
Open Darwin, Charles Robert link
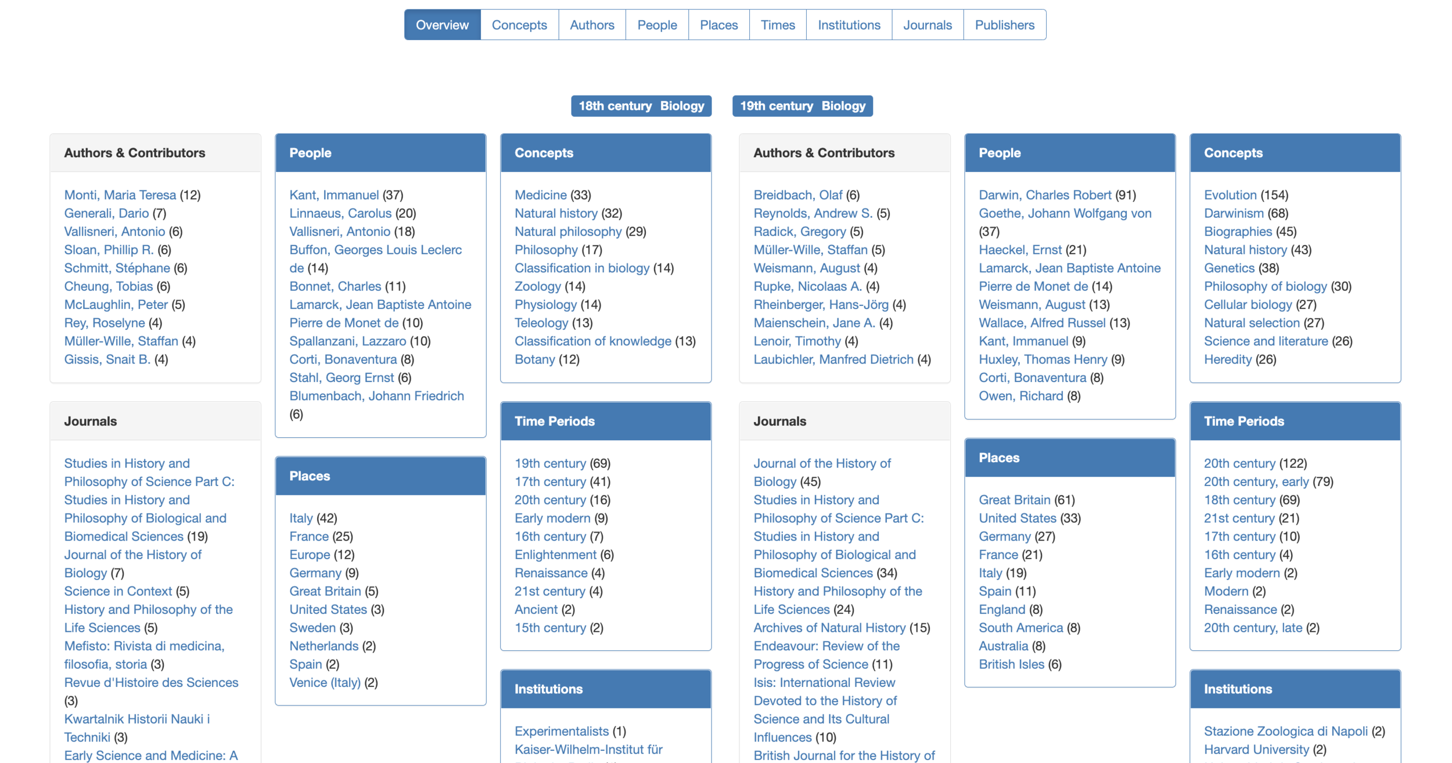click(1044, 195)
